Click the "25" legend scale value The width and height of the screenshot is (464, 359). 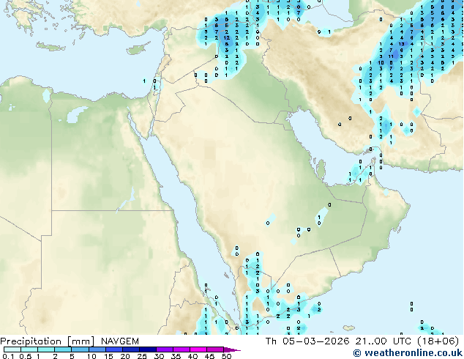coord(142,356)
